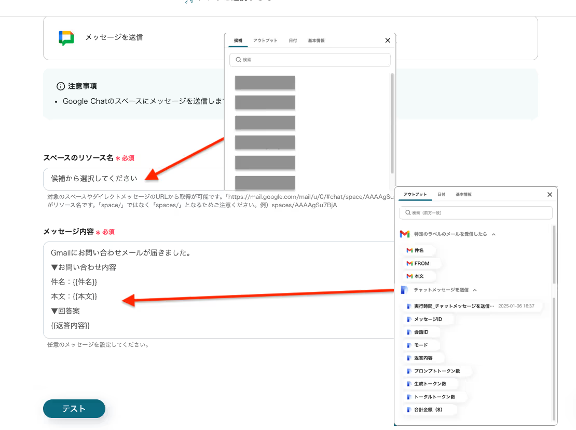
Task: Switch to the 日付 tab in 候補 popup
Action: 293,41
